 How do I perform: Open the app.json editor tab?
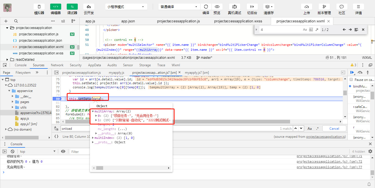point(128,21)
